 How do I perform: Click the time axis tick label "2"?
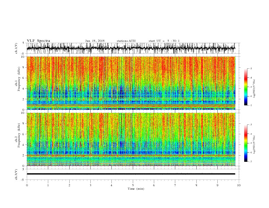click(69, 185)
